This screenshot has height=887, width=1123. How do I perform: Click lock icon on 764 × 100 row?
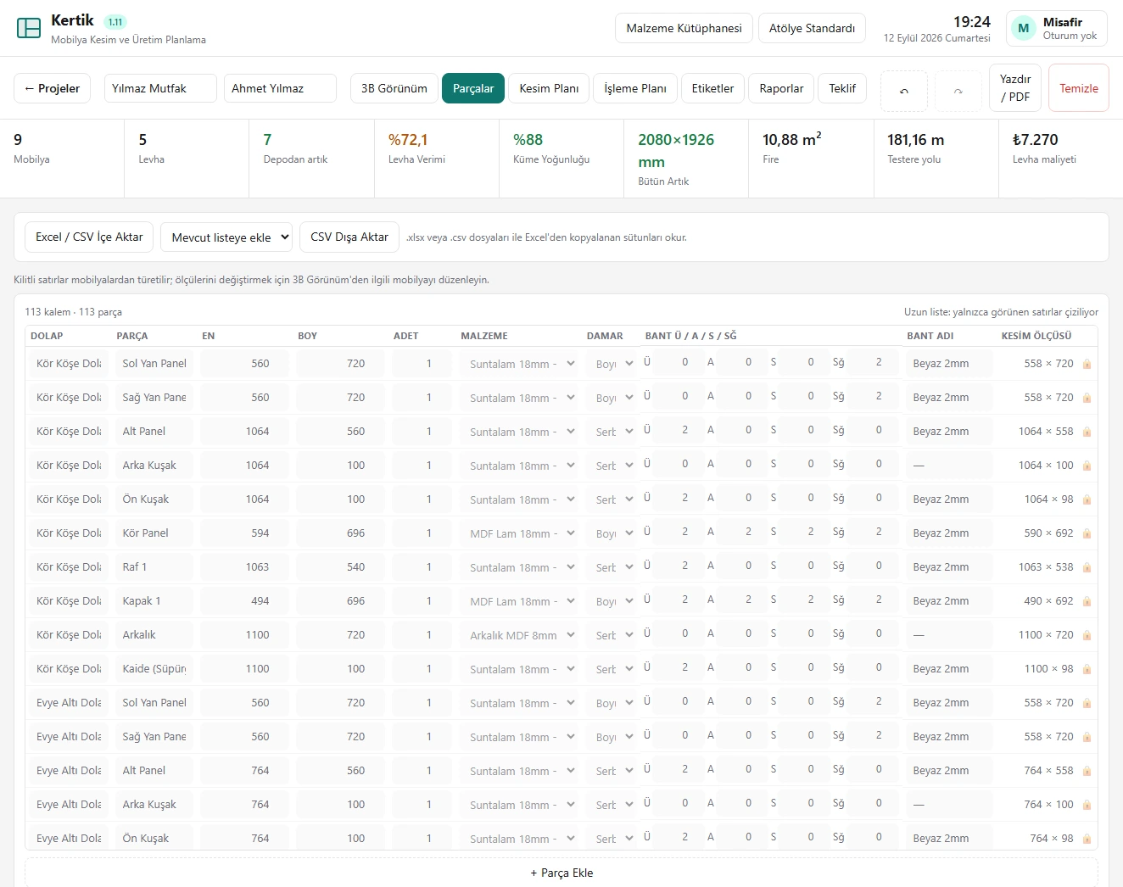click(x=1087, y=805)
